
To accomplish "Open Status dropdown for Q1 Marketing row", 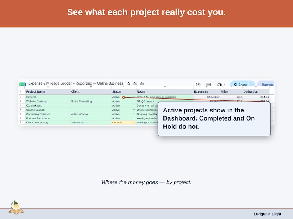I will [134, 105].
